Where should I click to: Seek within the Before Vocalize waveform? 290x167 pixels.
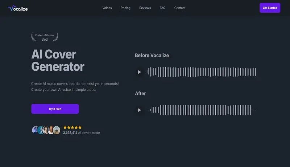pos(202,72)
